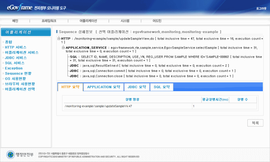Click the 로그아웃 link in the header
The width and height of the screenshot is (270, 162).
pyautogui.click(x=261, y=7)
